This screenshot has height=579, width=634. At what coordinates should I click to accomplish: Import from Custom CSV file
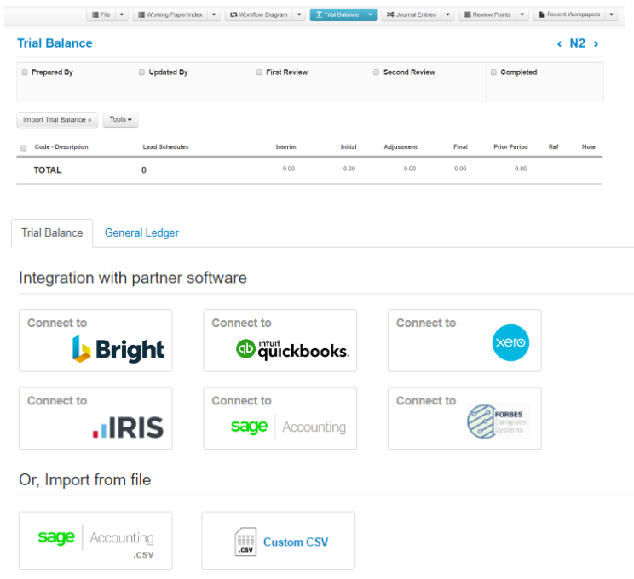[x=278, y=541]
